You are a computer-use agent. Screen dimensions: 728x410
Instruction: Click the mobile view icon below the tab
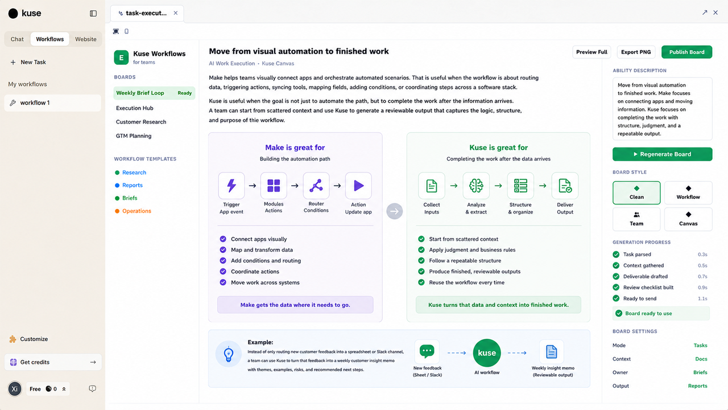[x=126, y=31]
